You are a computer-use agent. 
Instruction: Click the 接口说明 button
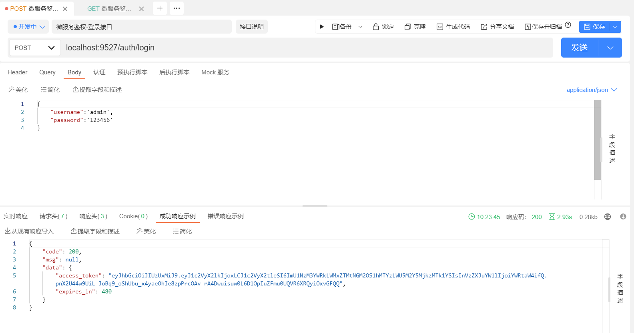251,27
